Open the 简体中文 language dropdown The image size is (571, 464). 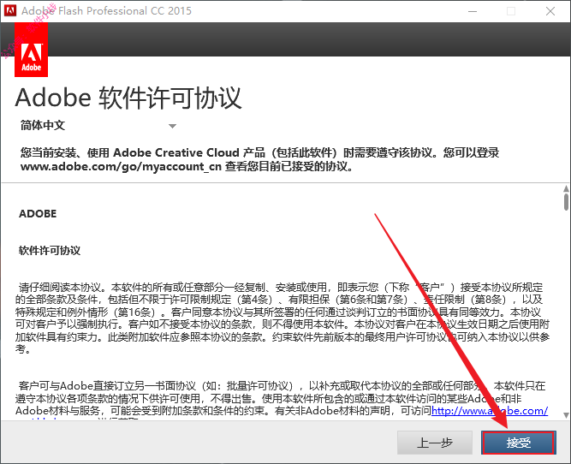pos(98,126)
